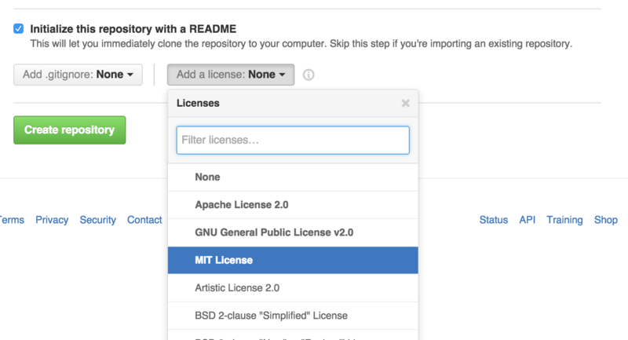
Task: Collapse the Add a license dropdown
Action: (231, 75)
